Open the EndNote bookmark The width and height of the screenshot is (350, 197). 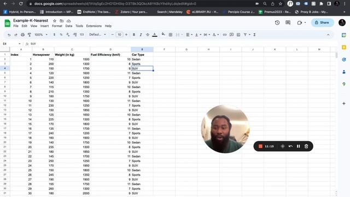tap(94, 12)
